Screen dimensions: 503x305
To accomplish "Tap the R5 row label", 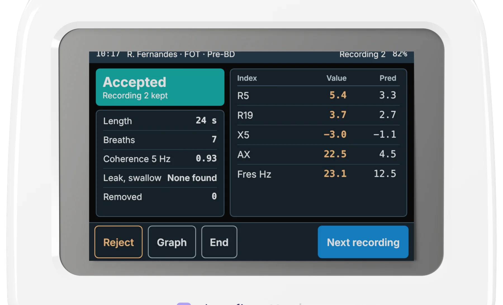I will pyautogui.click(x=243, y=96).
